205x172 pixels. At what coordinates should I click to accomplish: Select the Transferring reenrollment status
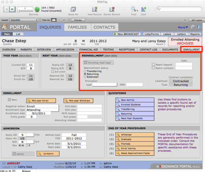click(85, 71)
